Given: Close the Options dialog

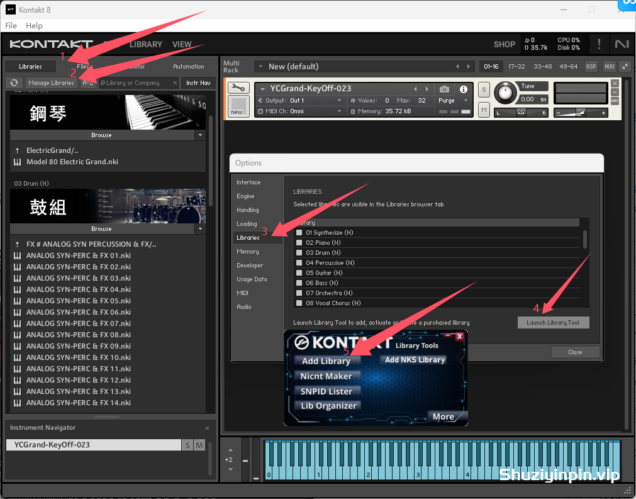Looking at the screenshot, I should click(575, 352).
